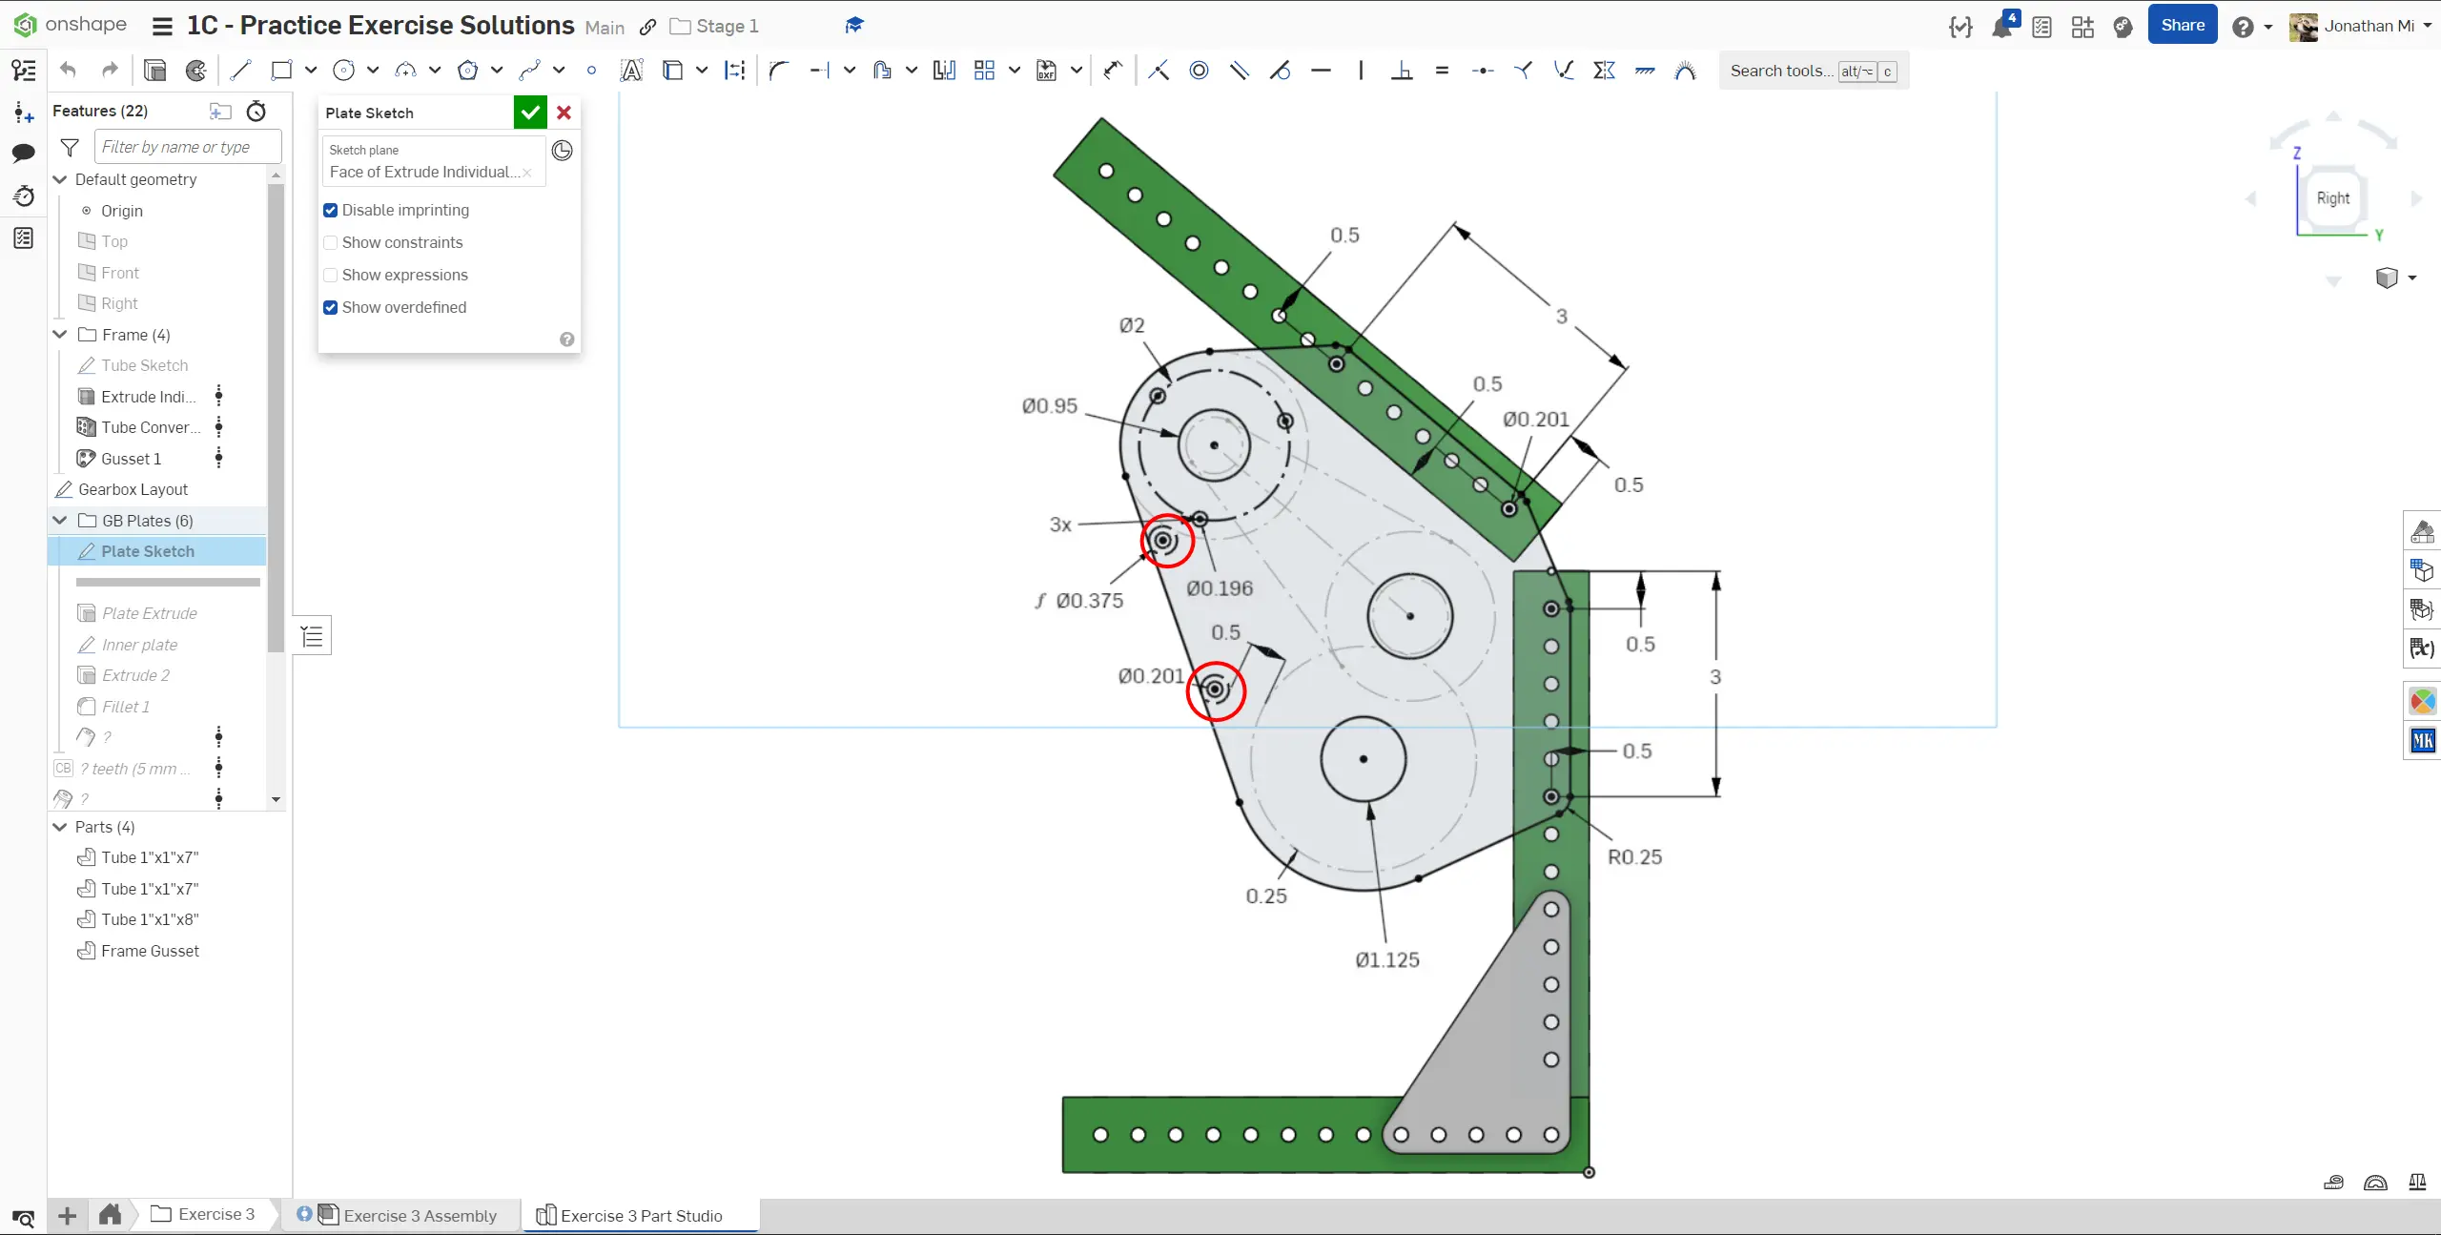Open the rectangle tool dropdown arrow
This screenshot has height=1235, width=2441.
pos(311,70)
